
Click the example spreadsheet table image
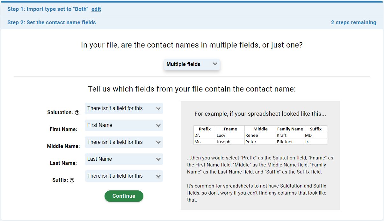pos(260,135)
